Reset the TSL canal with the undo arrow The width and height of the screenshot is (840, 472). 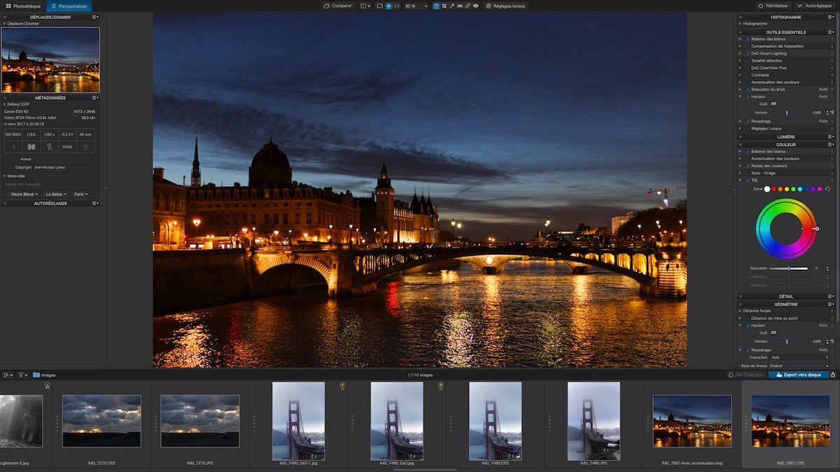click(x=828, y=189)
